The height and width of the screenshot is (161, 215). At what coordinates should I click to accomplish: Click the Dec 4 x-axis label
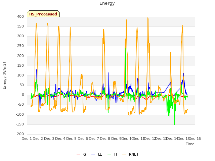click(60, 139)
